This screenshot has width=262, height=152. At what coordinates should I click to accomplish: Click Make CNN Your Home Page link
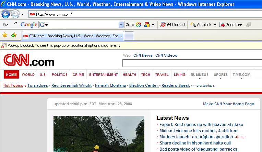(228, 104)
